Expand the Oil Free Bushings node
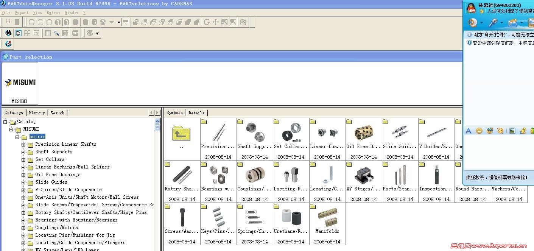The height and width of the screenshot is (251, 534). point(23,175)
